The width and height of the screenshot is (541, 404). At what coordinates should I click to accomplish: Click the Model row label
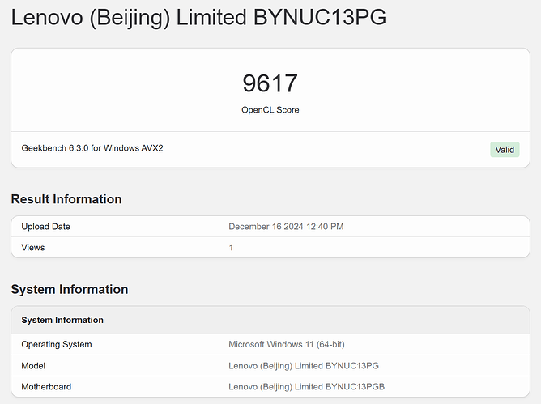click(34, 366)
